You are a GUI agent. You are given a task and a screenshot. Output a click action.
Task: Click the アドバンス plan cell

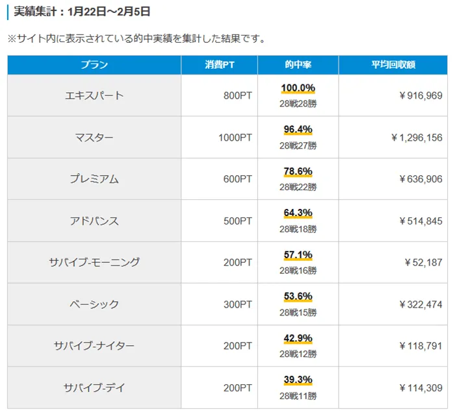click(x=94, y=221)
